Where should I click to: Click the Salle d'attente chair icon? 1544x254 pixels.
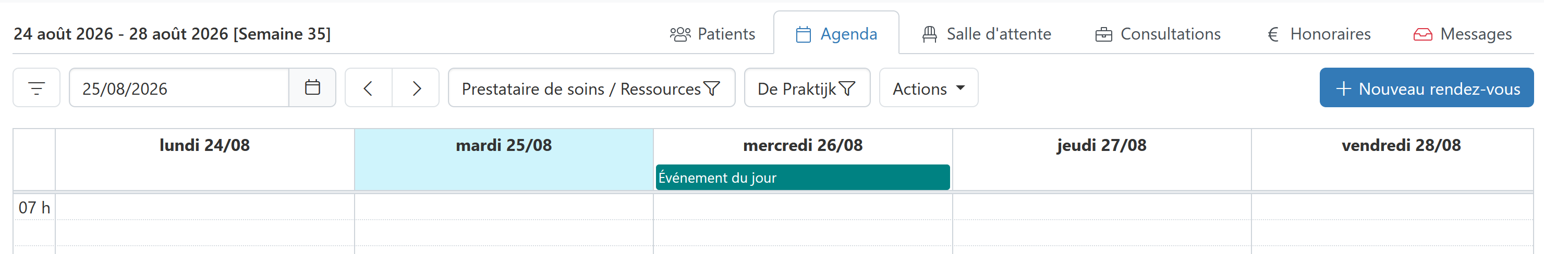click(x=929, y=34)
